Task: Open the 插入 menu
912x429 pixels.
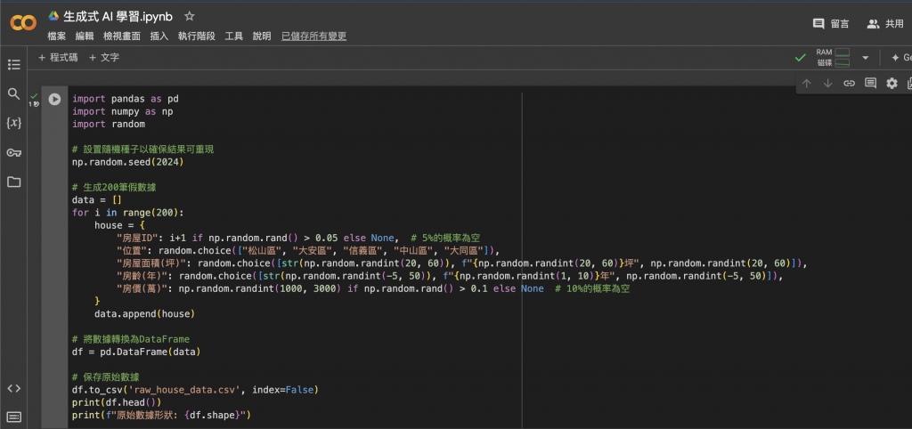Action: [x=159, y=36]
